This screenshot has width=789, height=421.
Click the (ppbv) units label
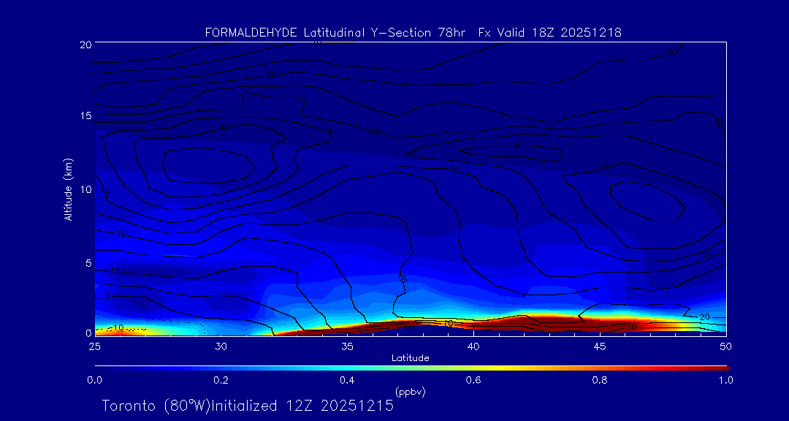(410, 392)
